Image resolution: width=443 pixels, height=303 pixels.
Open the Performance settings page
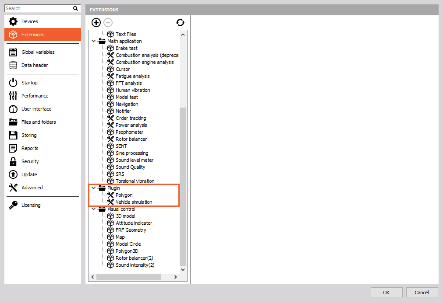coord(43,96)
